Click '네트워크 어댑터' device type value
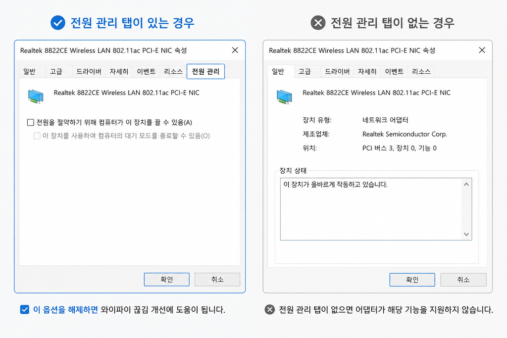Viewport: 507px width, 338px height. [x=385, y=120]
